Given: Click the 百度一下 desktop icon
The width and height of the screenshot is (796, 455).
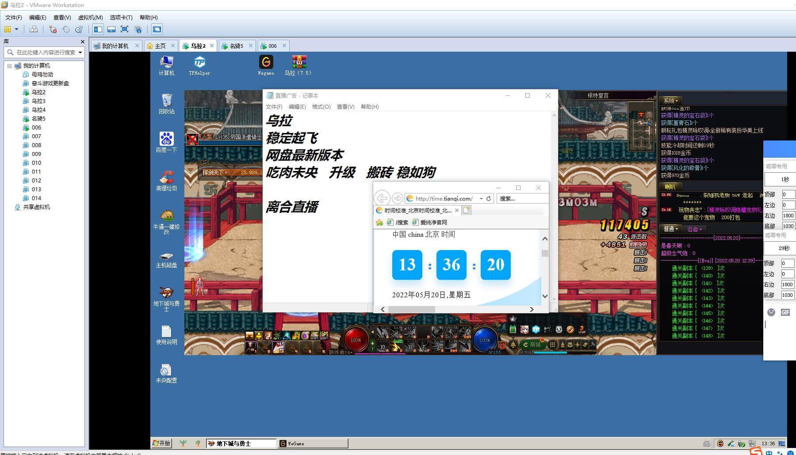Looking at the screenshot, I should [166, 142].
